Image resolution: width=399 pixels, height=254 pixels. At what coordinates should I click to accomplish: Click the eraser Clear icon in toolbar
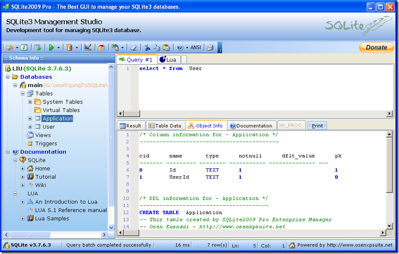tap(133, 48)
